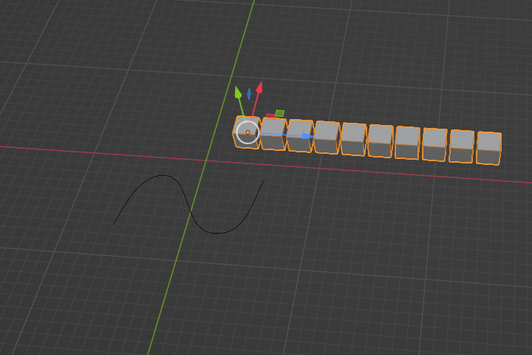This screenshot has width=532, height=355.
Task: Select the last cube at the array end
Action: [x=489, y=149]
